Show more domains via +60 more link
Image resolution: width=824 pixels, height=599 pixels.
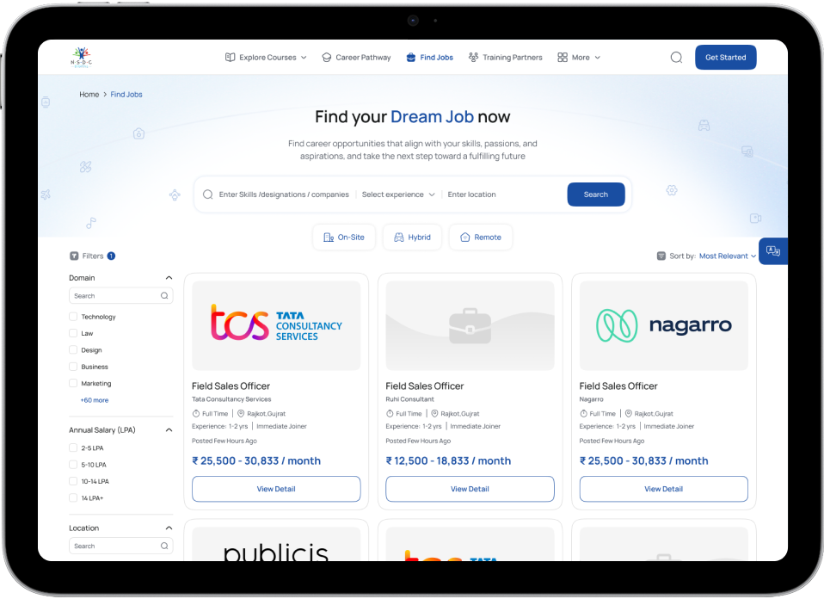[95, 400]
